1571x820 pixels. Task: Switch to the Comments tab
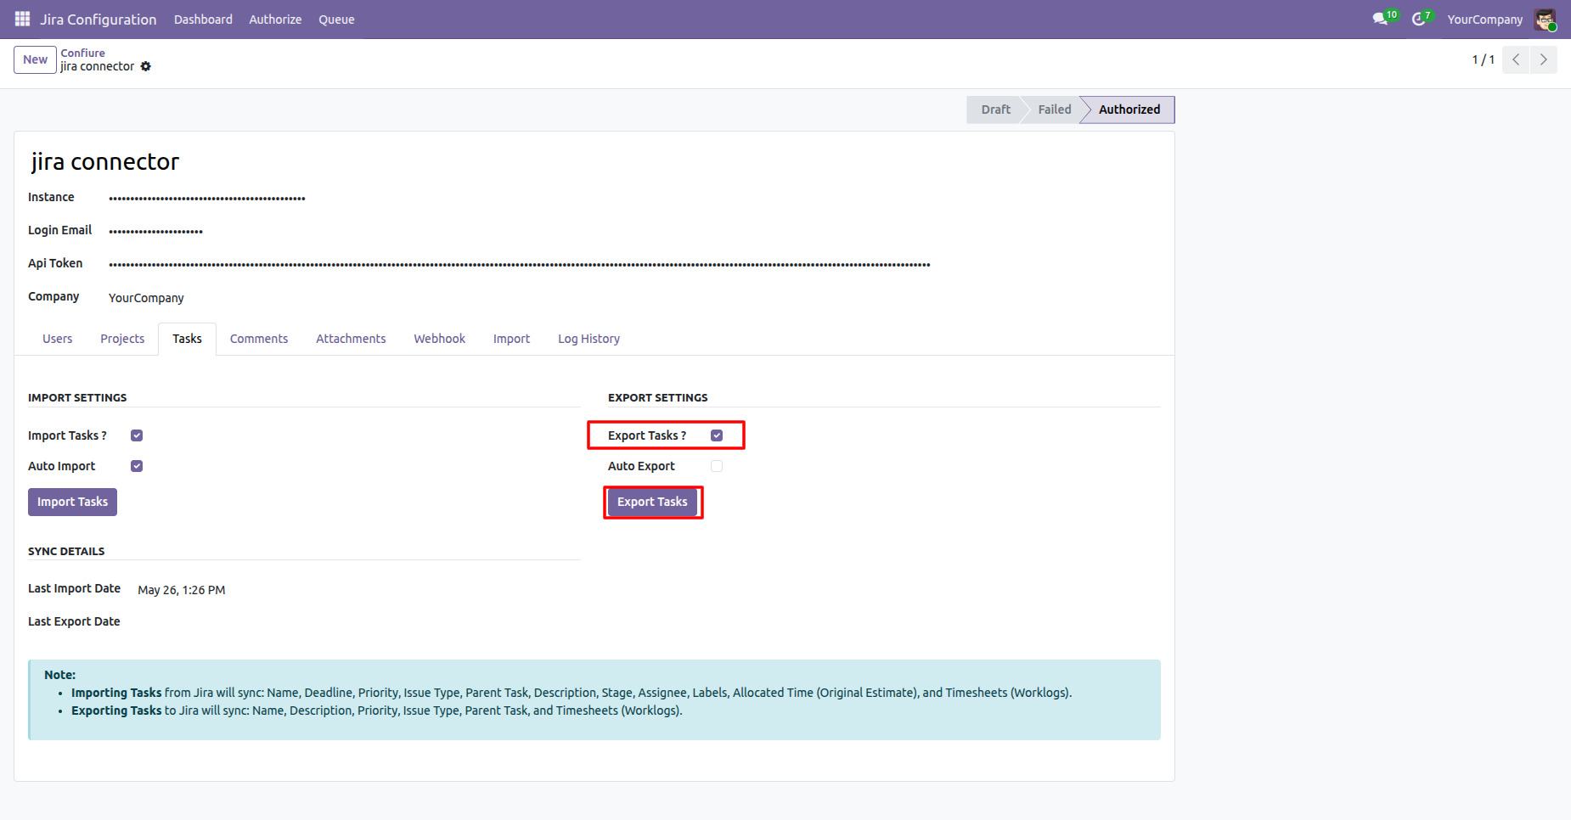coord(259,339)
